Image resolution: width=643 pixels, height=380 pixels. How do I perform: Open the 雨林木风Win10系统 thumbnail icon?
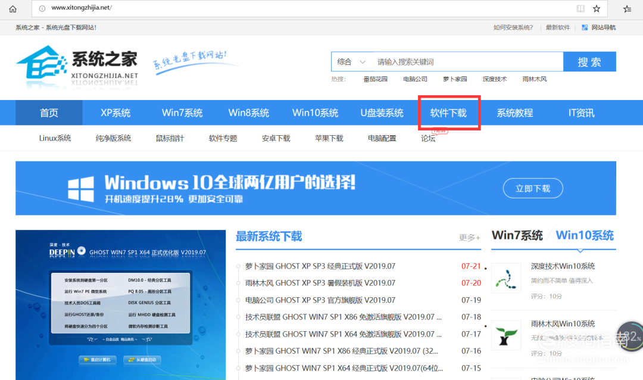click(x=506, y=335)
